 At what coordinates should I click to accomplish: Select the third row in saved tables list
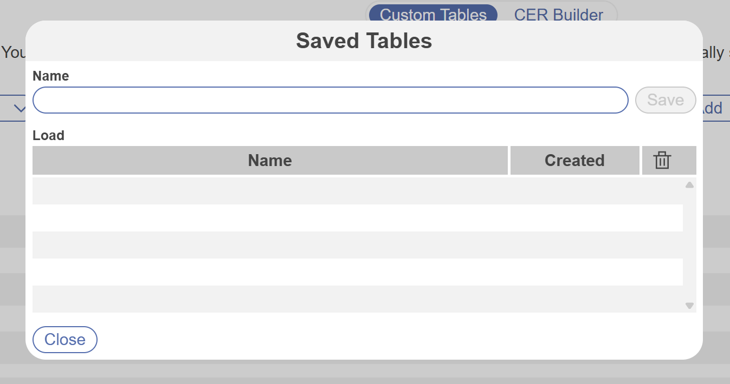tap(357, 245)
